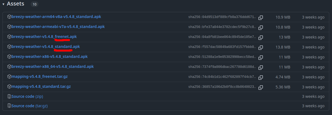Viewport: 332px width, 115px height.
Task: Copy sha256 hash for mapping standard tar.gz
Action: (x=261, y=87)
